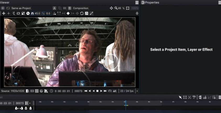Select the arrow selection tool in timeline toolbar
221x113 pixels.
180,97
